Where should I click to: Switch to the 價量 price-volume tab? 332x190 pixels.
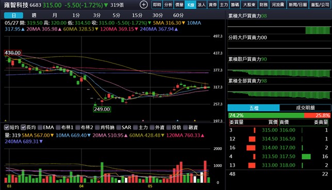click(x=179, y=5)
